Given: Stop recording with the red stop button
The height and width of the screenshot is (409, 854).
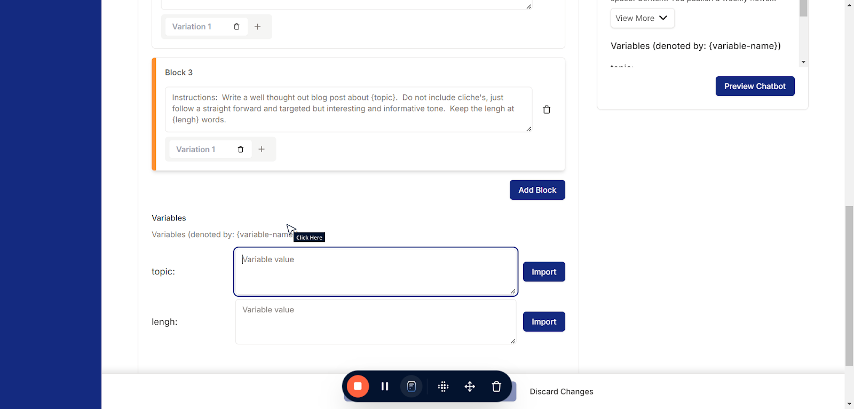Looking at the screenshot, I should (358, 386).
